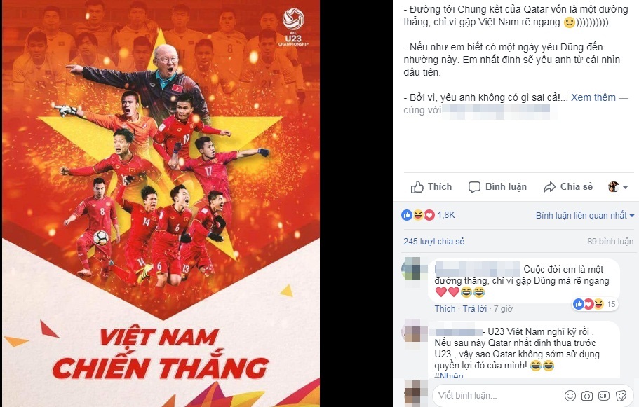The height and width of the screenshot is (407, 639).
Task: Attach a photo using the camera icon
Action: click(587, 396)
